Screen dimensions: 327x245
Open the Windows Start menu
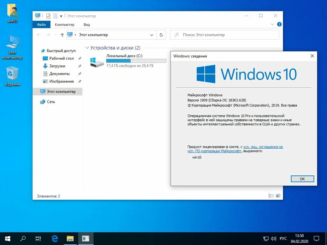point(8,239)
